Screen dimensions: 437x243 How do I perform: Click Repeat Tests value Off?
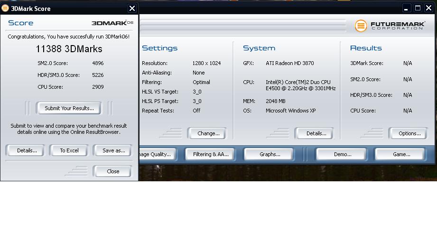[x=196, y=111]
